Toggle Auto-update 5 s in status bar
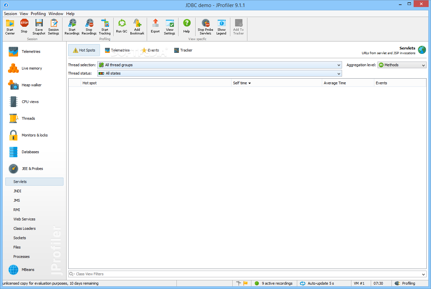This screenshot has width=431, height=289. (x=317, y=283)
